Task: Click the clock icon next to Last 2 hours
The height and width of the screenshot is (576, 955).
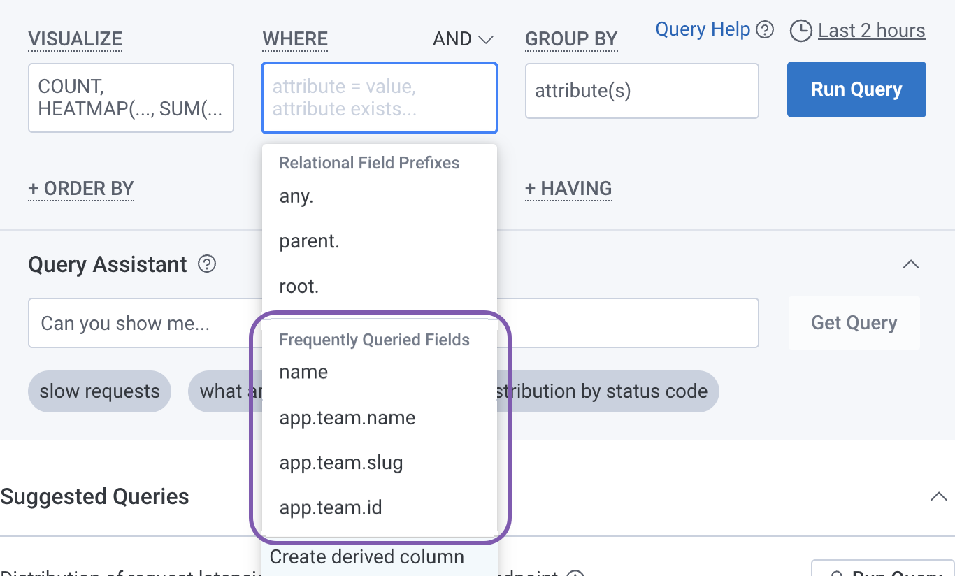Action: pyautogui.click(x=800, y=31)
